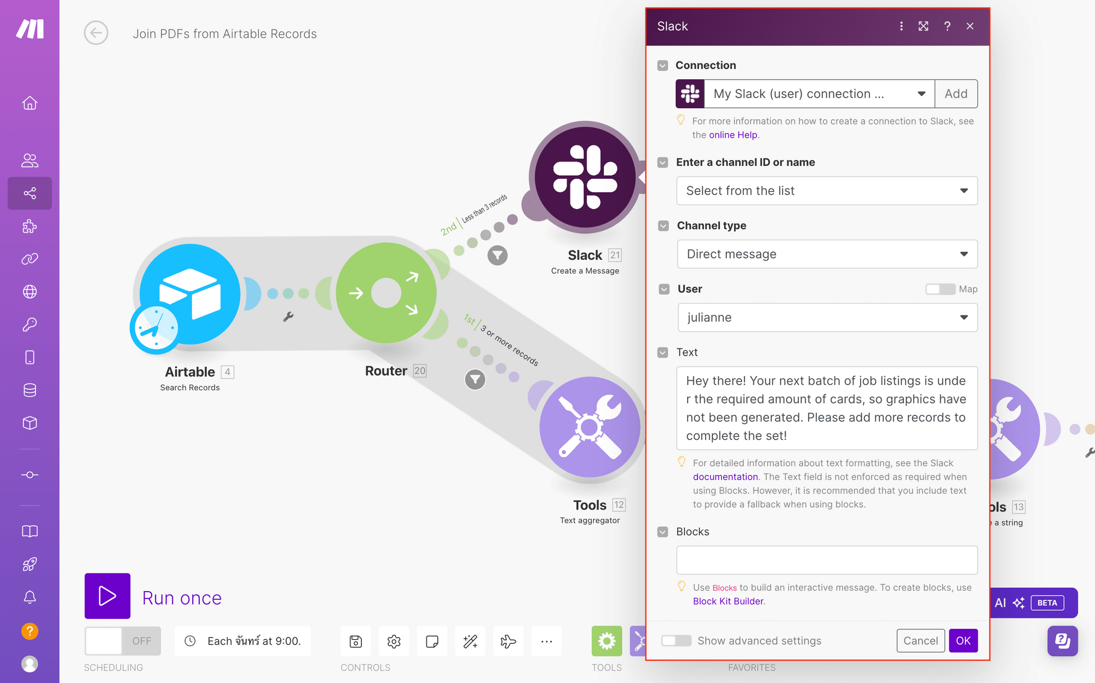Select the Airtable Search Records module
The height and width of the screenshot is (683, 1095).
pos(189,294)
